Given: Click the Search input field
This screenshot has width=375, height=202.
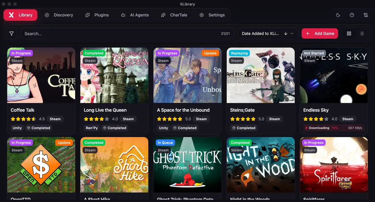Looking at the screenshot, I should tap(127, 33).
